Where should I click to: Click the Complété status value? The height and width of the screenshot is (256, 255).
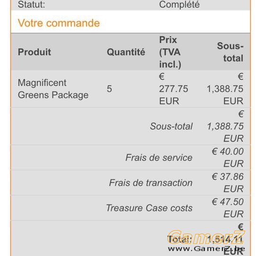coord(179,4)
